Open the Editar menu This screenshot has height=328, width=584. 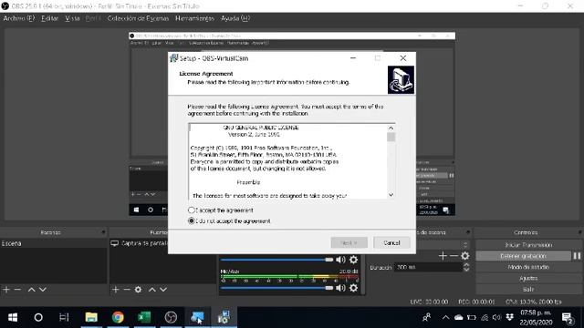click(x=50, y=18)
